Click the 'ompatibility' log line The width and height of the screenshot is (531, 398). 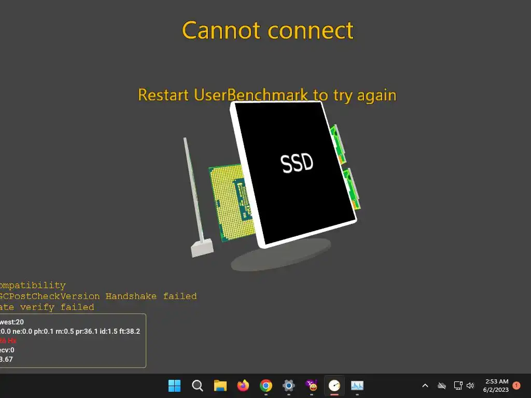click(33, 286)
